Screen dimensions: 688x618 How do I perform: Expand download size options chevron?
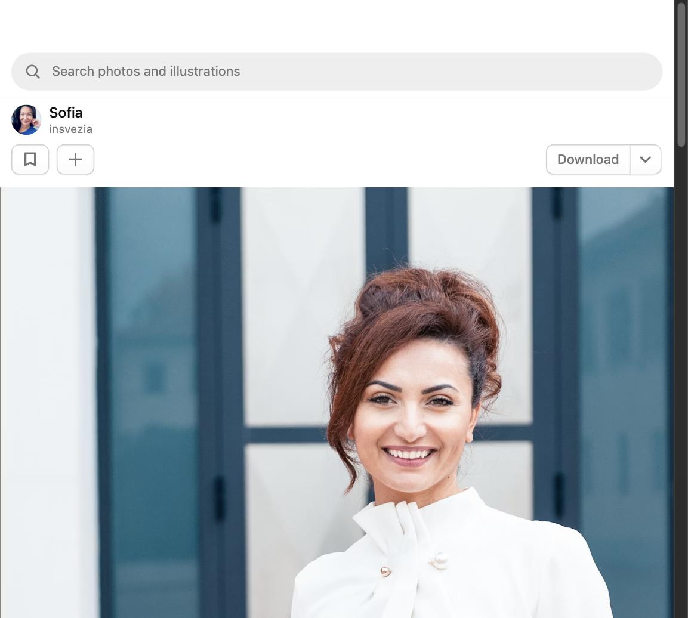coord(646,159)
